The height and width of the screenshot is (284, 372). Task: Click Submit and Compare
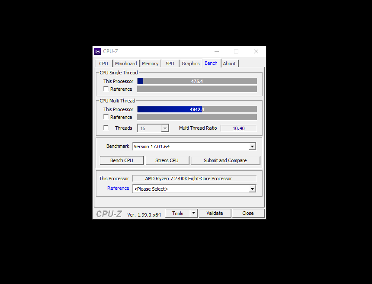[225, 160]
